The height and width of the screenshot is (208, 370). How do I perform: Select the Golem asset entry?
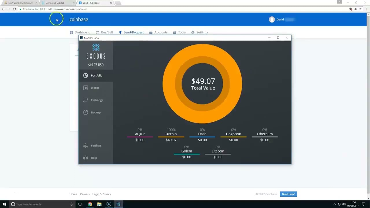tap(187, 152)
